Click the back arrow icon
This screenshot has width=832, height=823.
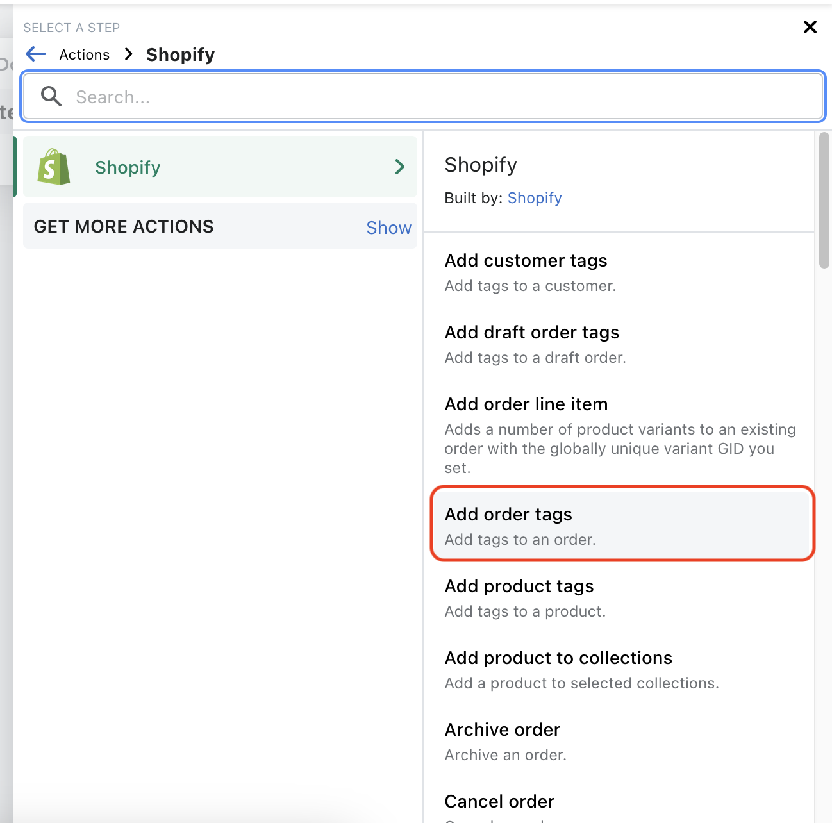pyautogui.click(x=36, y=54)
